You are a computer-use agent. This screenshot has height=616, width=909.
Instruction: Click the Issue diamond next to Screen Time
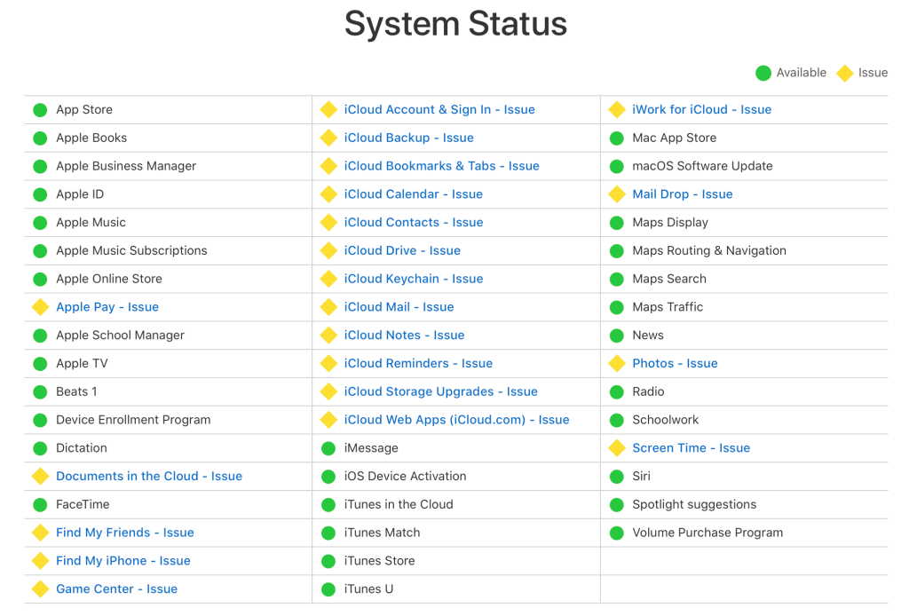click(x=617, y=447)
